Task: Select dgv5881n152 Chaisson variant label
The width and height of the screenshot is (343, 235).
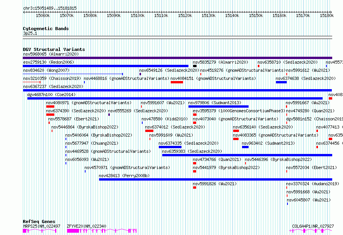Action: [x=314, y=119]
